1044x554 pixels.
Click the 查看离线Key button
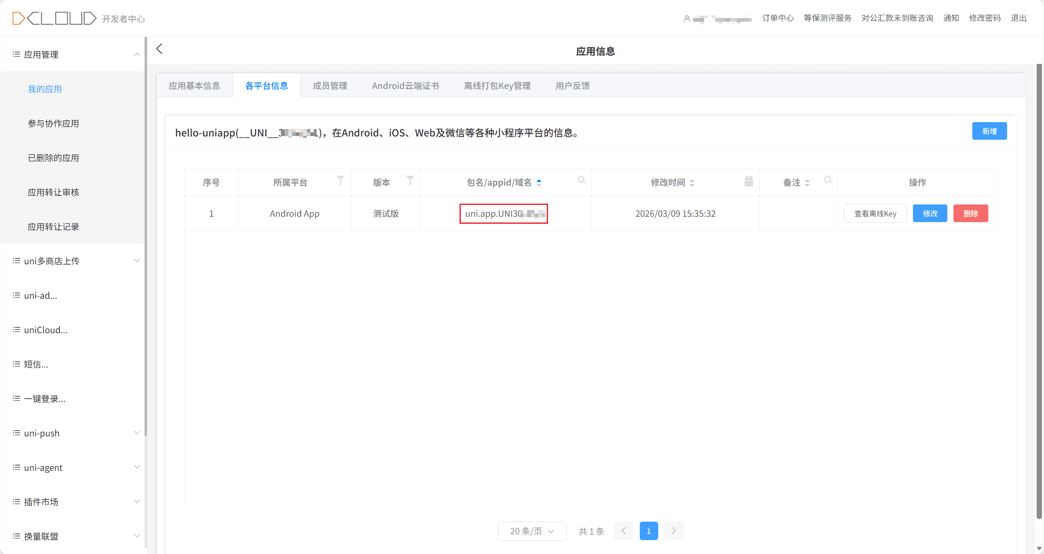click(875, 213)
